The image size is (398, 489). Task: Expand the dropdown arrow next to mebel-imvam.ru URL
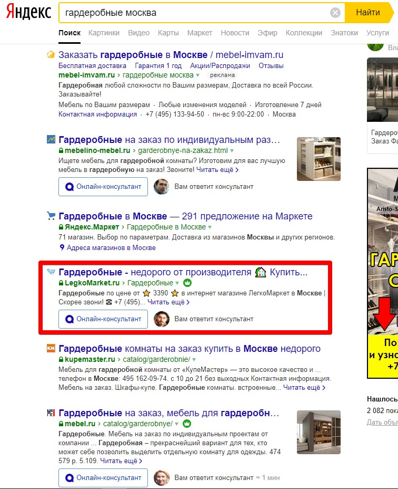pyautogui.click(x=197, y=75)
